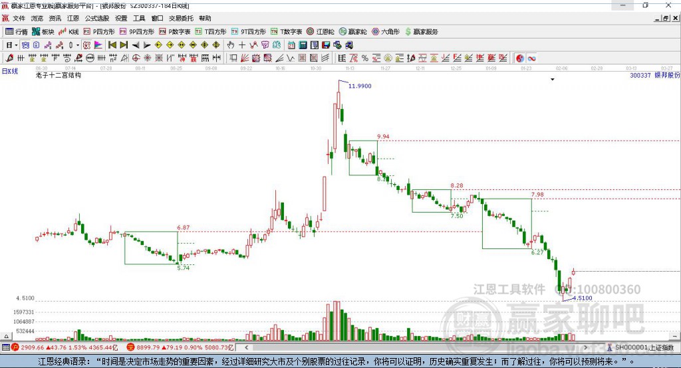Viewport: 681px width, 368px height.
Task: Click the 4.5100 low price label on chart
Action: (x=583, y=298)
